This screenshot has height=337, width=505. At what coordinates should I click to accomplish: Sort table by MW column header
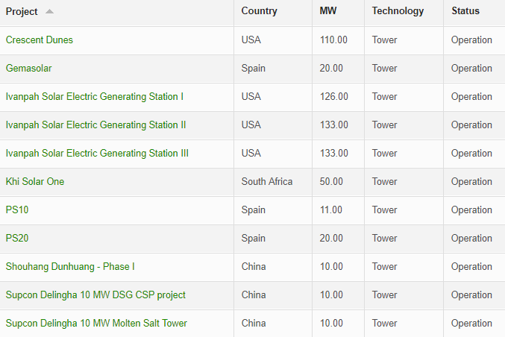point(328,11)
